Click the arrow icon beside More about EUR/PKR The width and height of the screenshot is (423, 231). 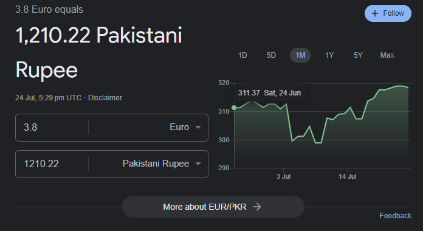coord(257,207)
